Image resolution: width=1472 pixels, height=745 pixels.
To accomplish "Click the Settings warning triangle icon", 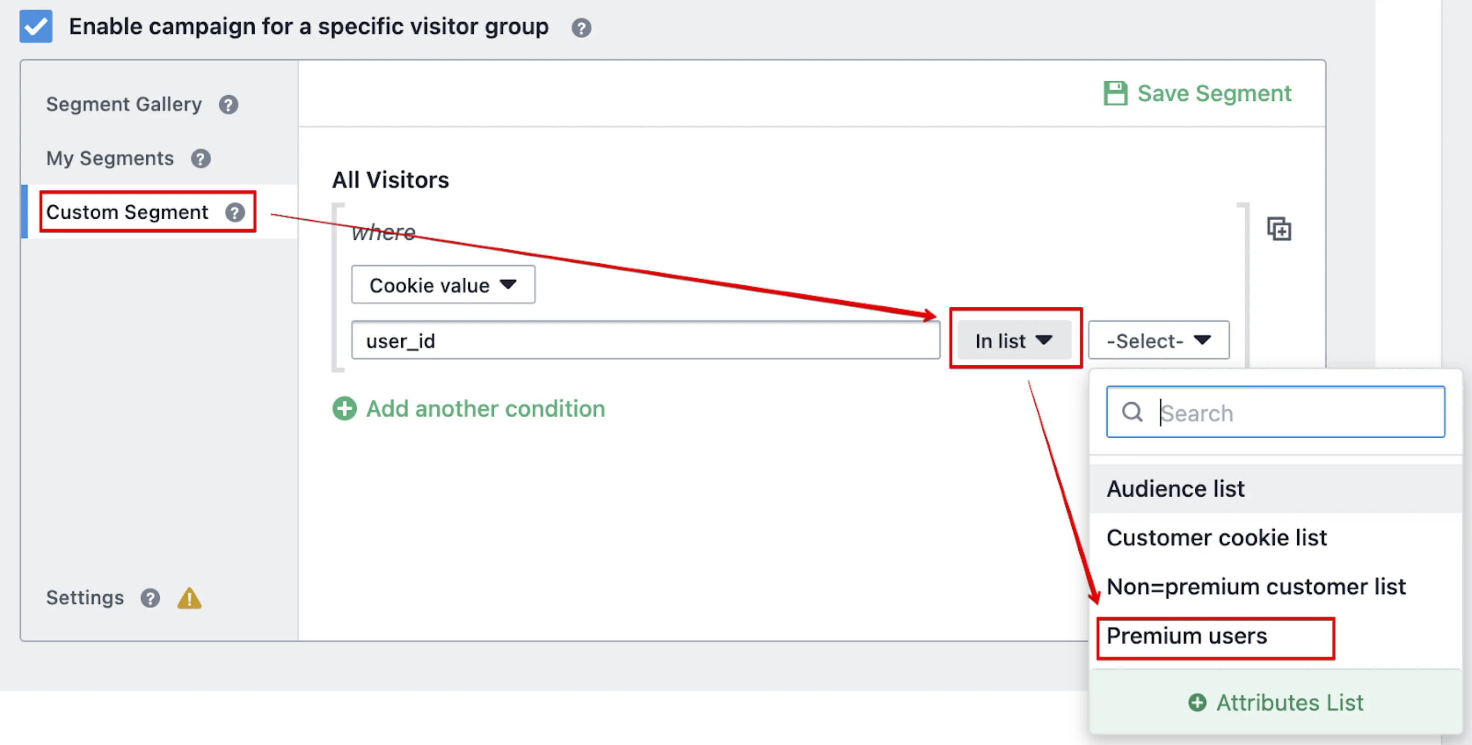I will (189, 598).
